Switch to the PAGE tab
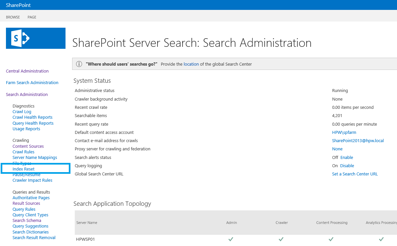The width and height of the screenshot is (397, 246). [x=32, y=17]
